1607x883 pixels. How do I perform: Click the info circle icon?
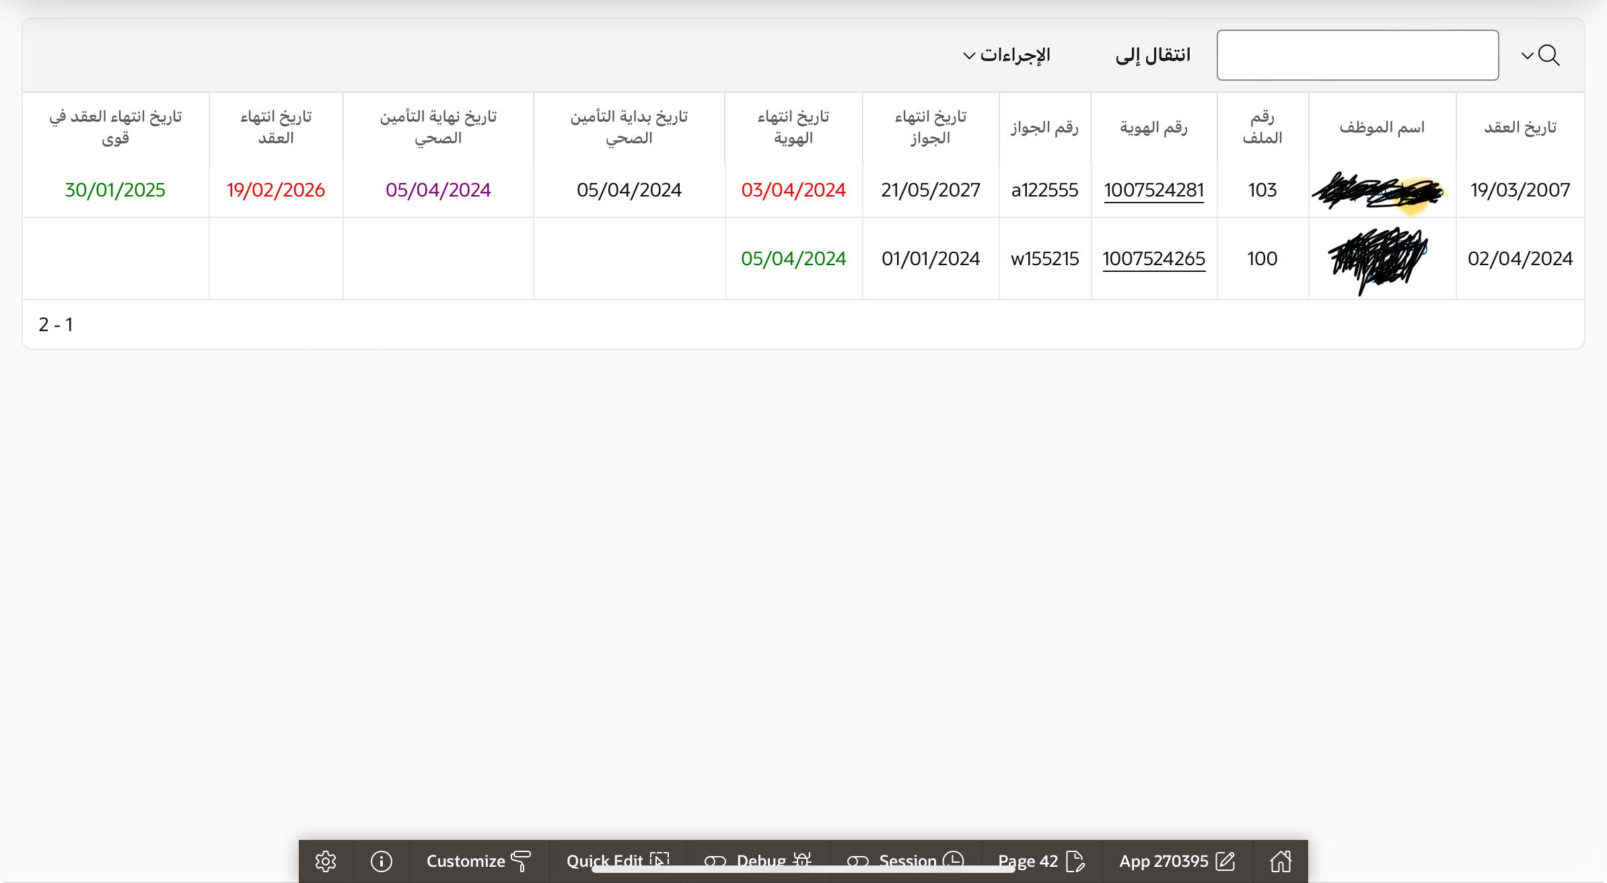click(381, 861)
